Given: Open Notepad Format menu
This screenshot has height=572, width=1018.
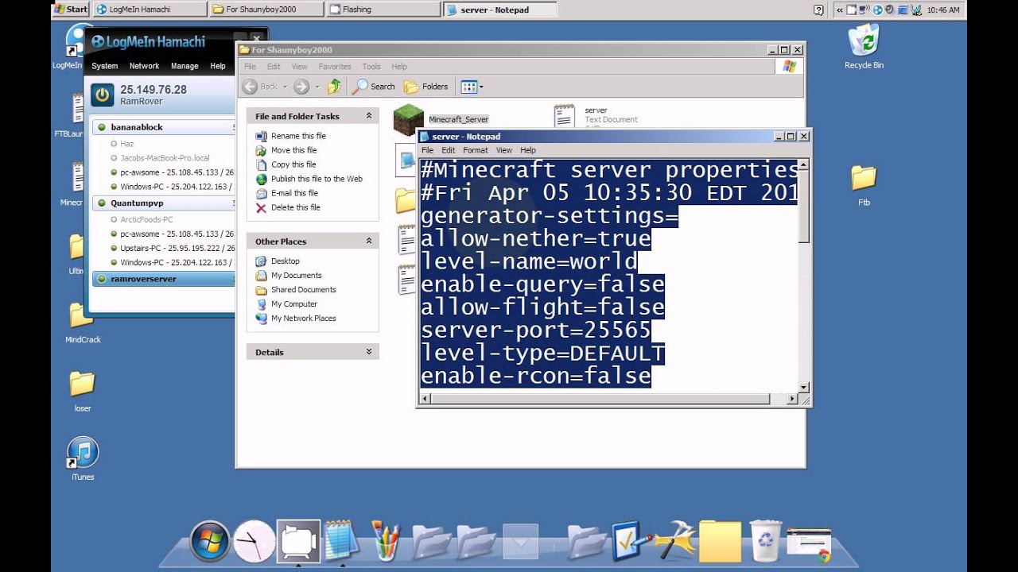Looking at the screenshot, I should [475, 150].
